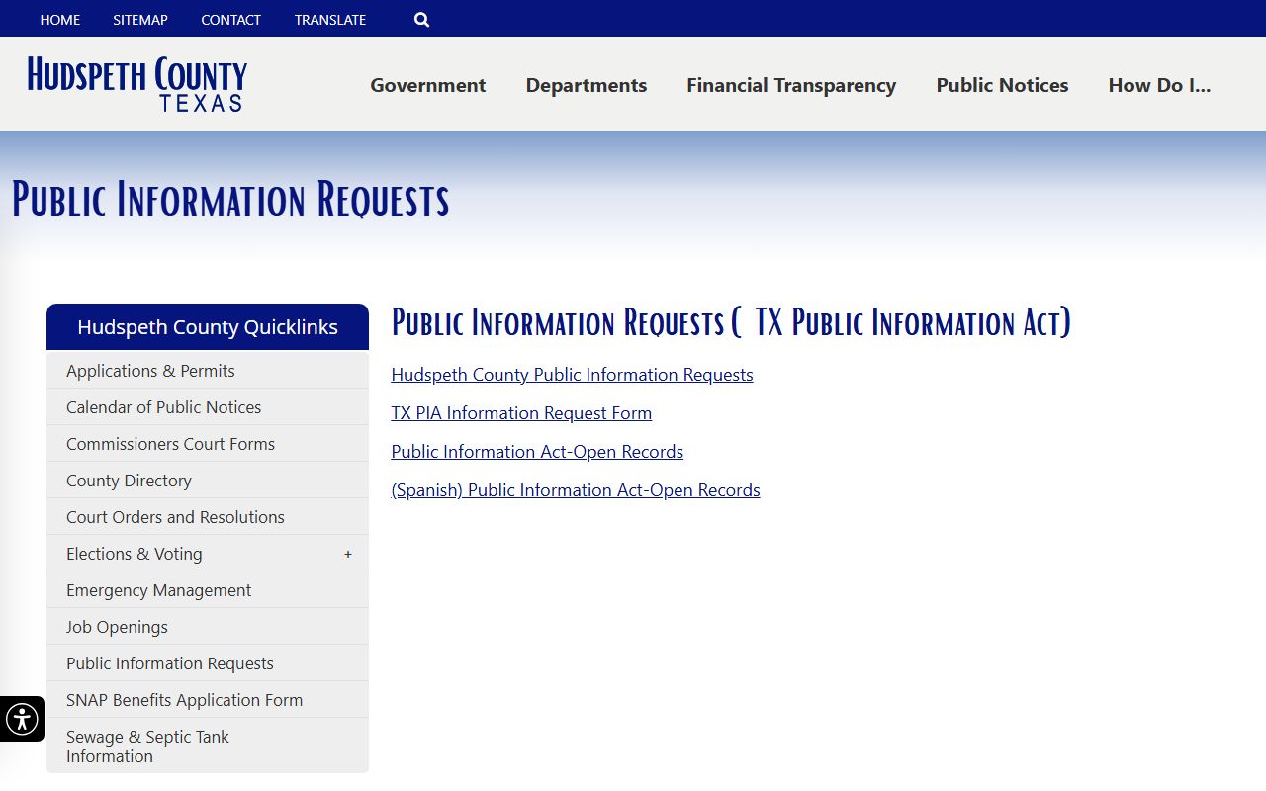Open Public Information Act-Open Records link

537,452
